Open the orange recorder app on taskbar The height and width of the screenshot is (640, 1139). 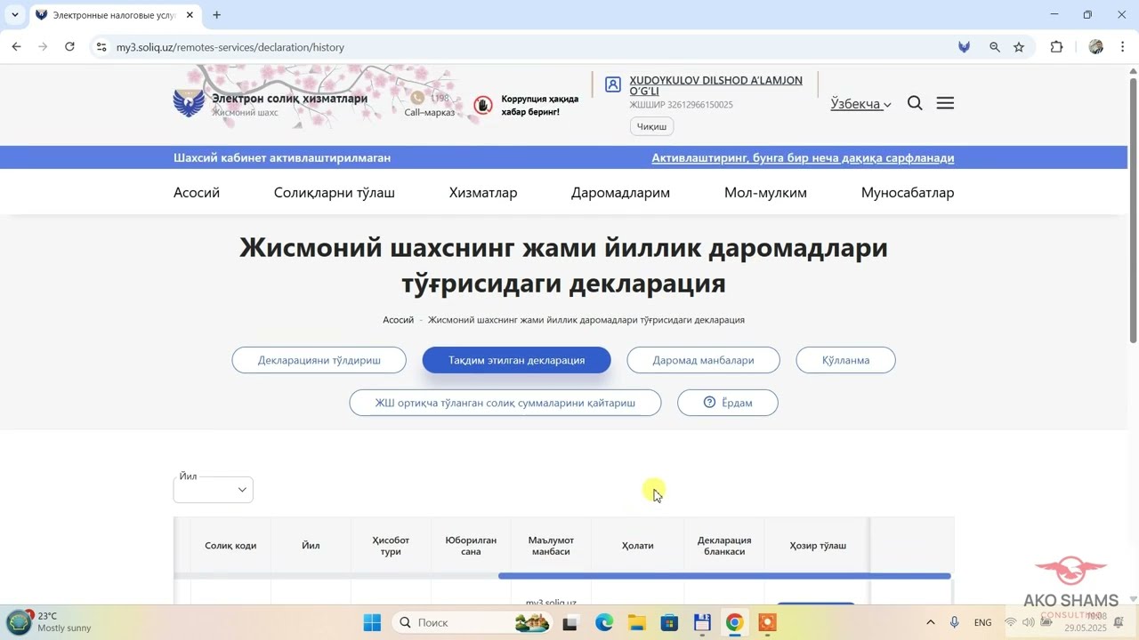pos(767,623)
